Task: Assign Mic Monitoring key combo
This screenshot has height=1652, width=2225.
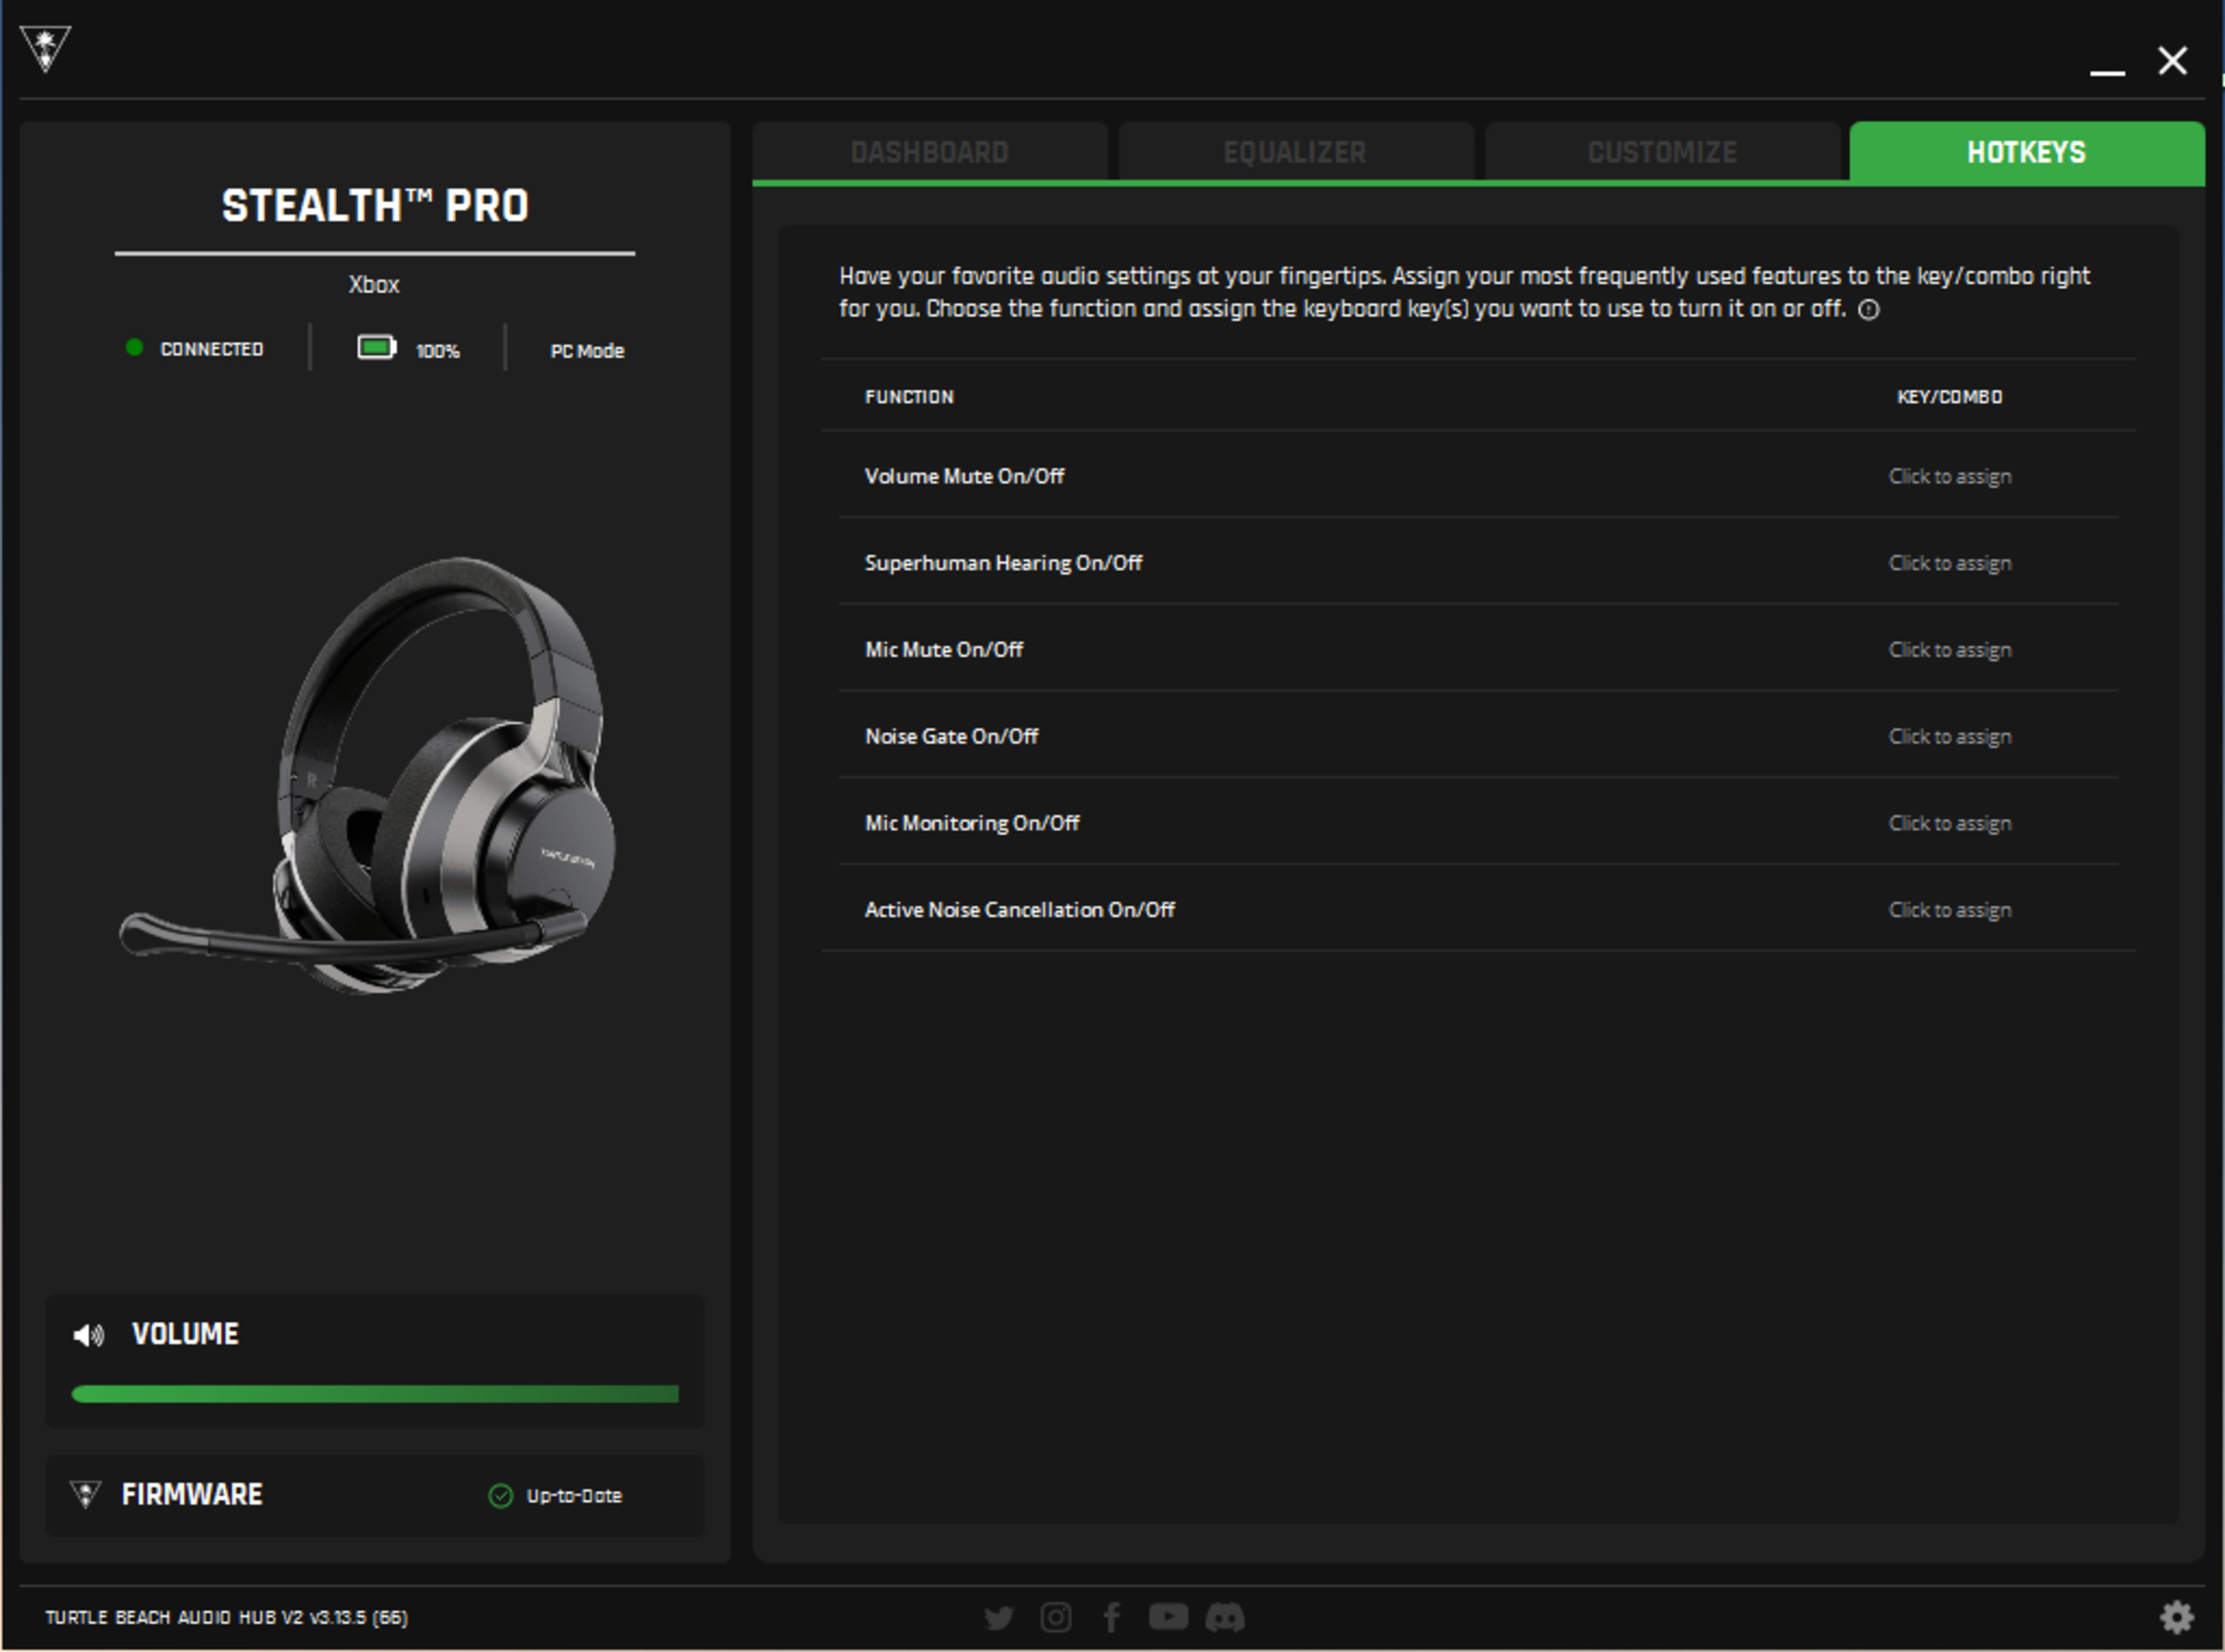Action: pos(1949,823)
